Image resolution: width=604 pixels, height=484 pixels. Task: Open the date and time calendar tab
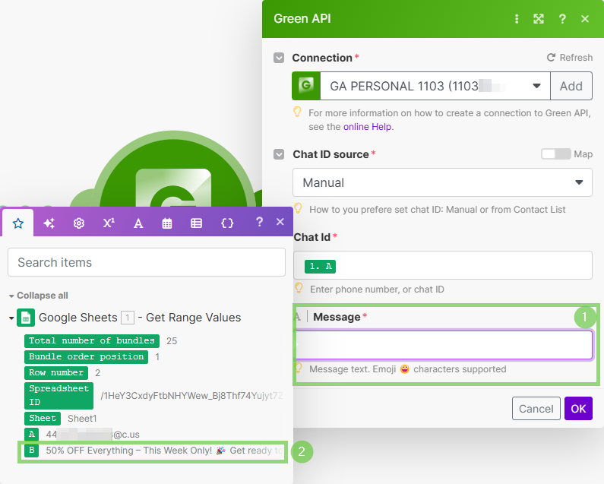167,223
